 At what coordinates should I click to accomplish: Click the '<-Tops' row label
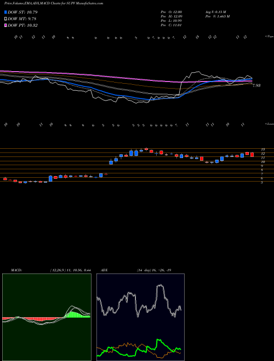pyautogui.click(x=270, y=37)
